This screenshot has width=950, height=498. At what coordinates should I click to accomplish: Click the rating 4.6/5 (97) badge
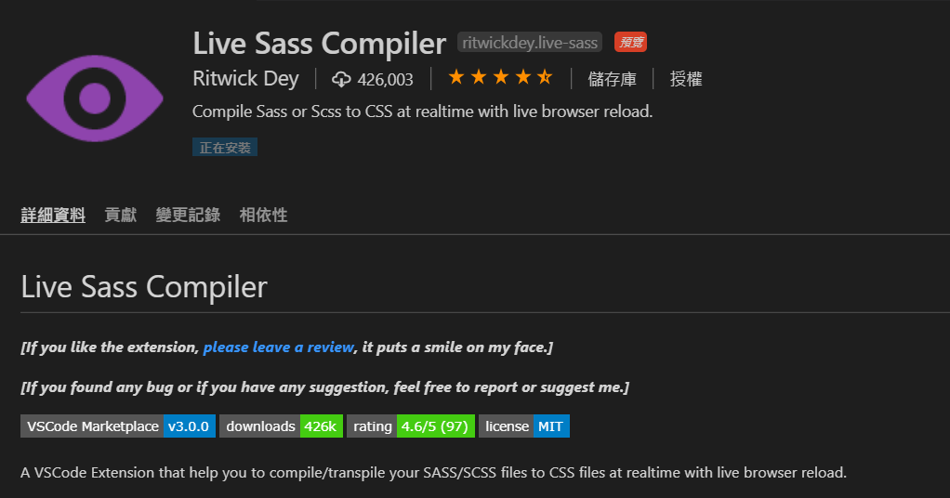pos(411,426)
